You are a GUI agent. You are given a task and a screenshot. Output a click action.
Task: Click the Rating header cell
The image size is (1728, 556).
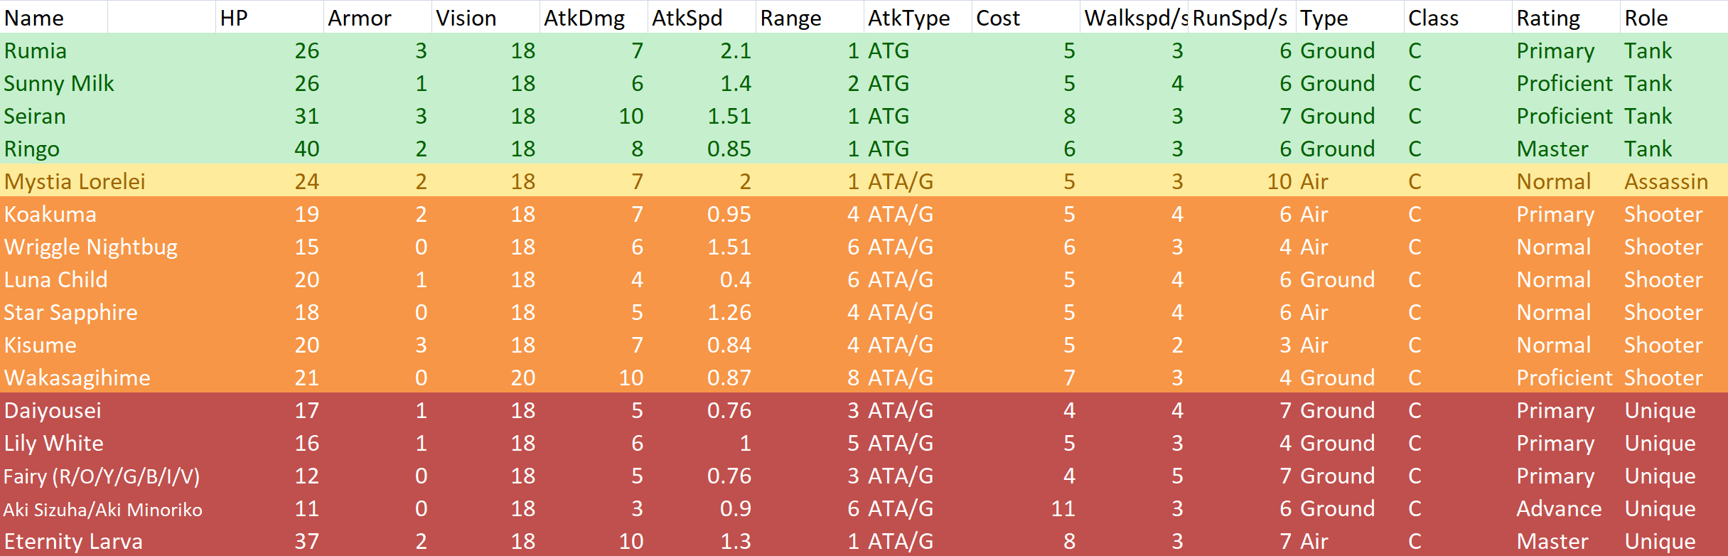1548,18
